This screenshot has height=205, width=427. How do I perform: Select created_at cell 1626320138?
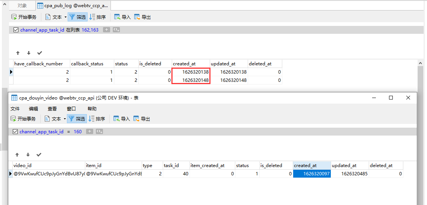(191, 72)
